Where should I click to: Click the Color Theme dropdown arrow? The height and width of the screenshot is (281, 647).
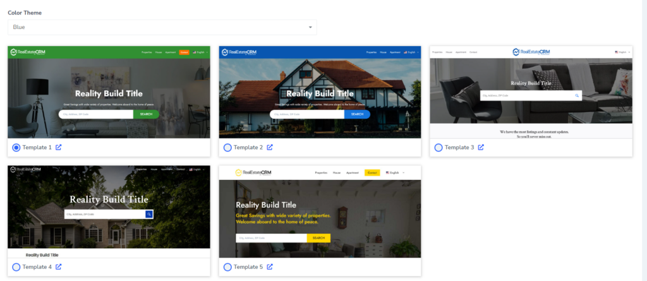coord(310,27)
